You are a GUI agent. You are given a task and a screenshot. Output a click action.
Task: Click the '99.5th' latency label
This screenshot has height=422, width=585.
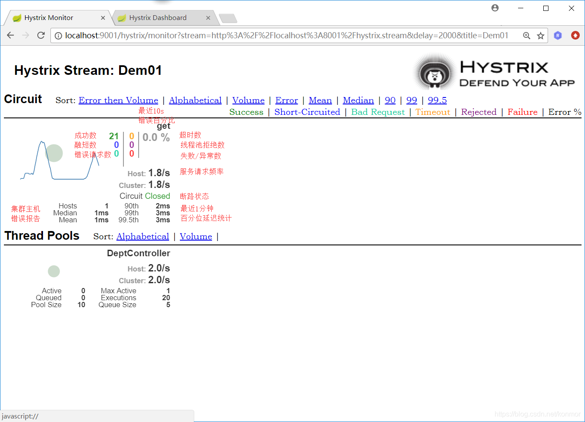(x=129, y=220)
